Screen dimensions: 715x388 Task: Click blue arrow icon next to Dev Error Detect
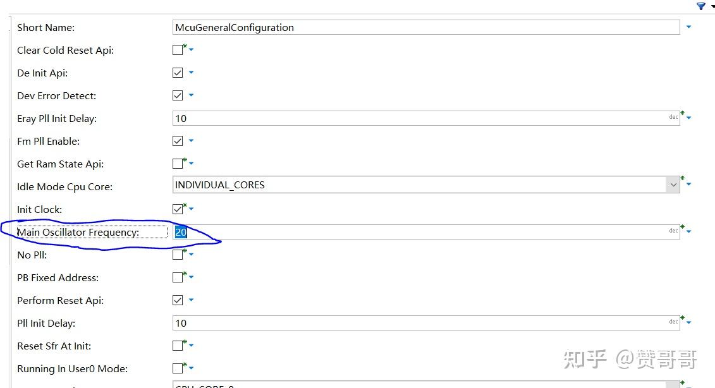coord(191,95)
